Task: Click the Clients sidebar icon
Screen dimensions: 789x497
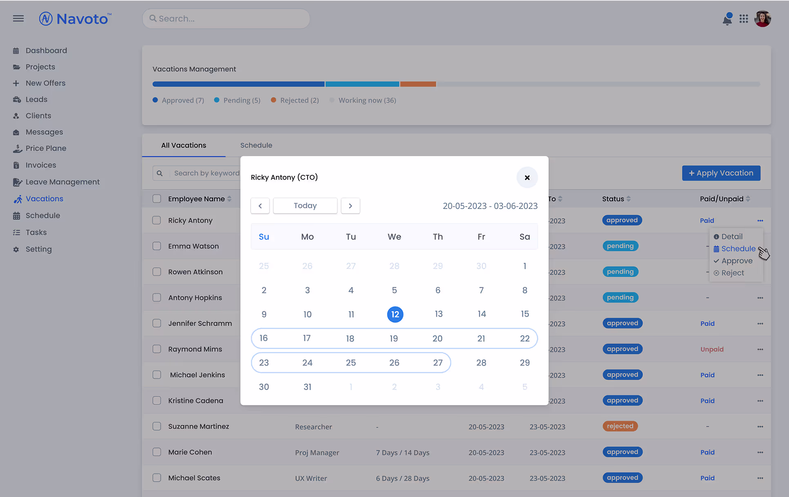Action: coord(16,116)
